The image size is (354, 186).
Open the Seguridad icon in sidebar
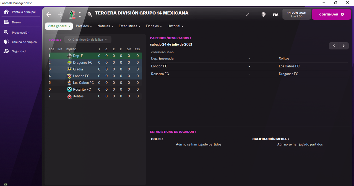point(6,51)
